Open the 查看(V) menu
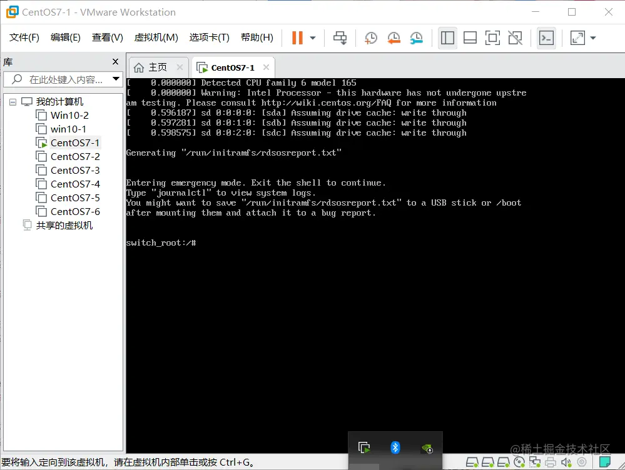Image resolution: width=625 pixels, height=470 pixels. [107, 37]
